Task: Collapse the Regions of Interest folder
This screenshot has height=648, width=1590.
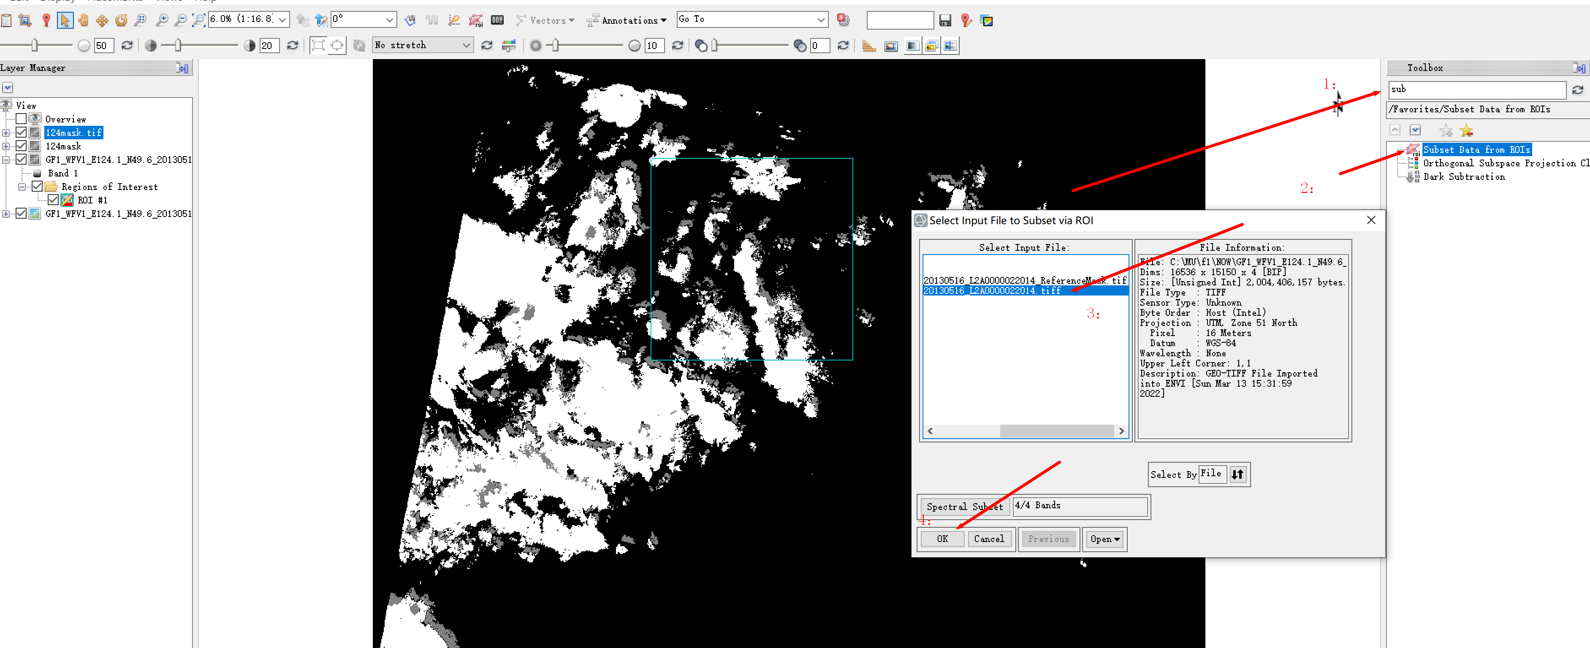Action: (22, 186)
